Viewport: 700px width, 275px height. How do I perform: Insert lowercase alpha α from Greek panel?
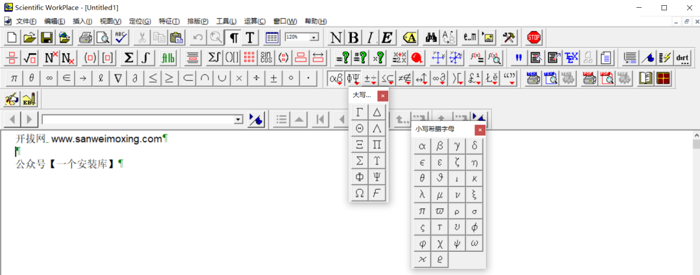423,147
